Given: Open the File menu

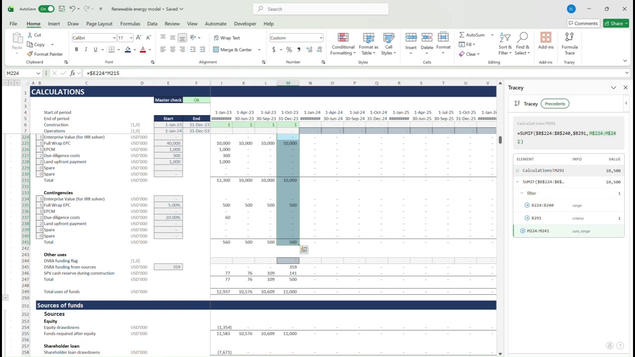Looking at the screenshot, I should (13, 23).
